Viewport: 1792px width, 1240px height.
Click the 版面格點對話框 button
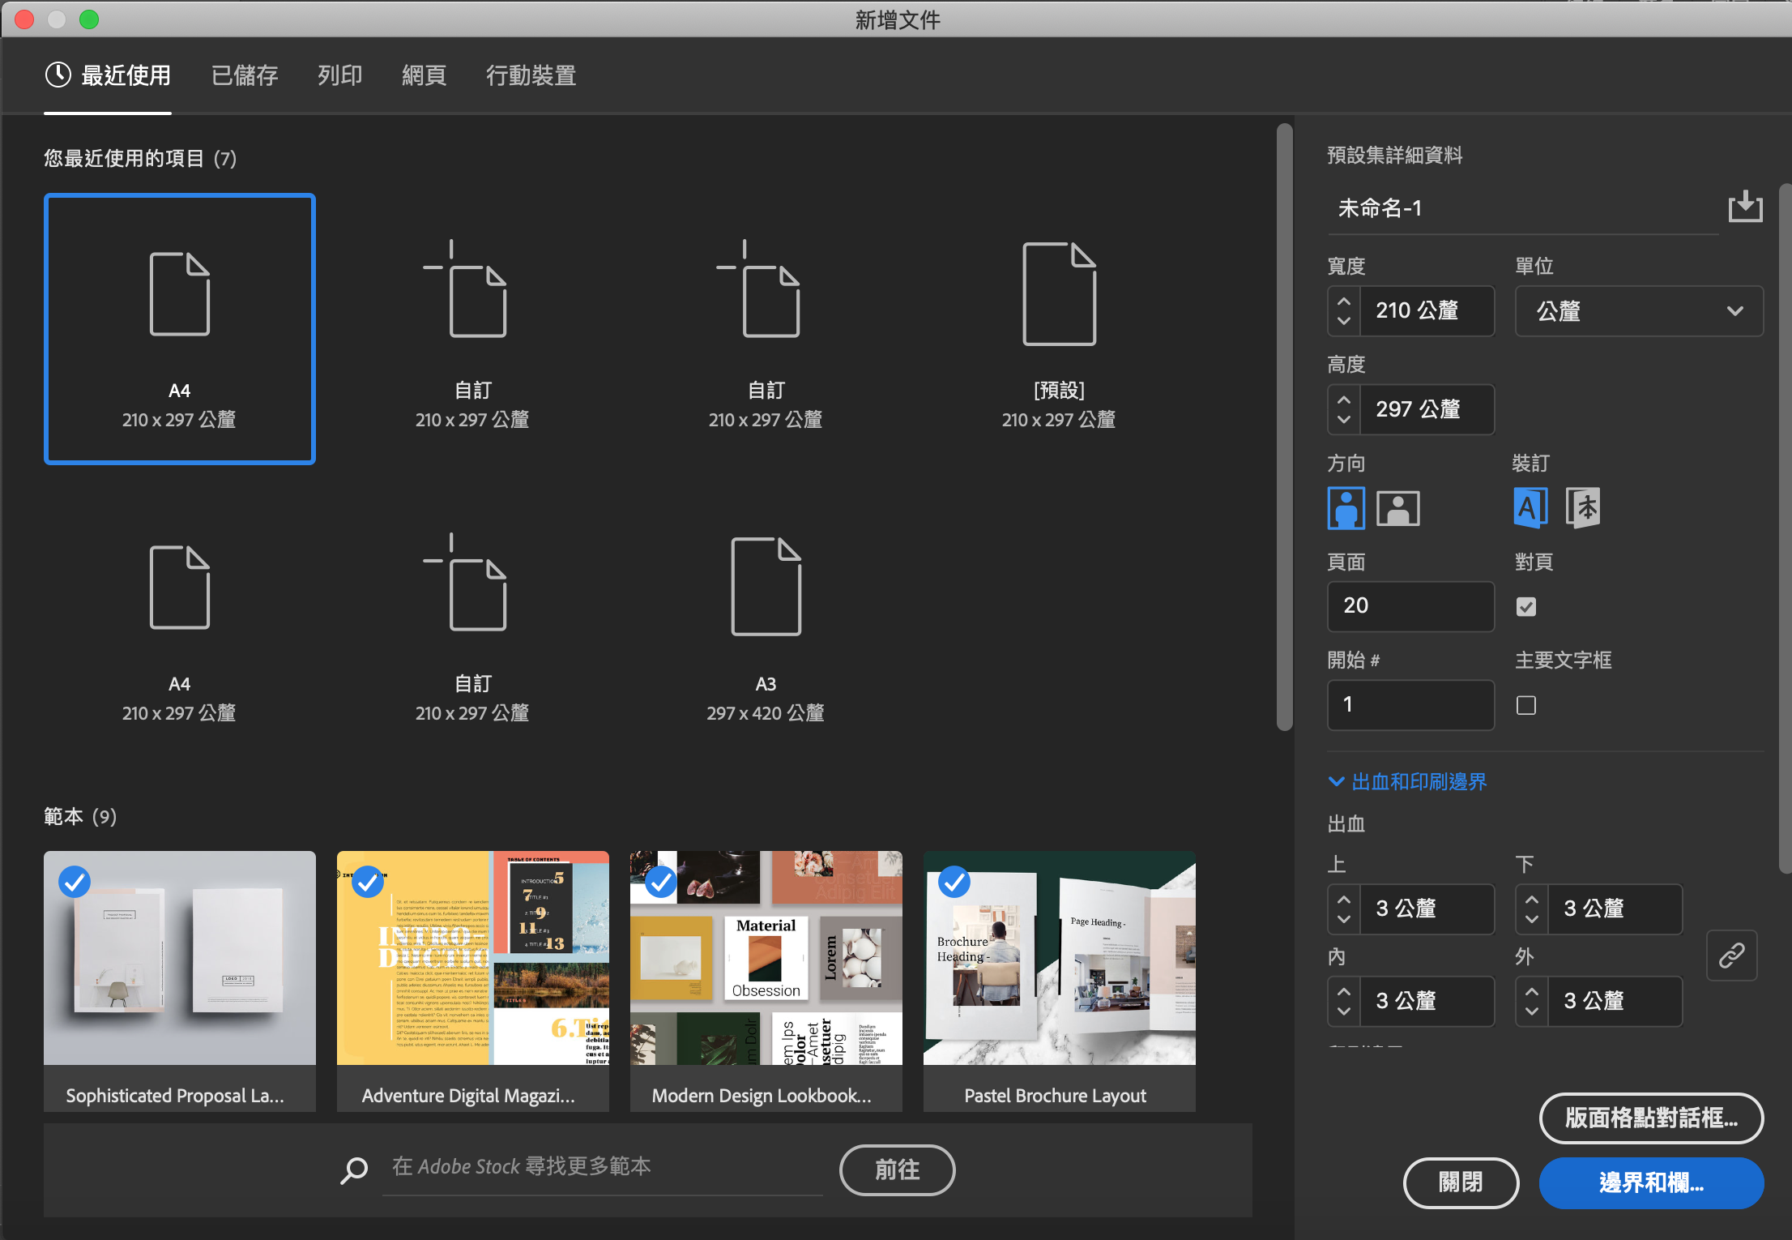1650,1118
